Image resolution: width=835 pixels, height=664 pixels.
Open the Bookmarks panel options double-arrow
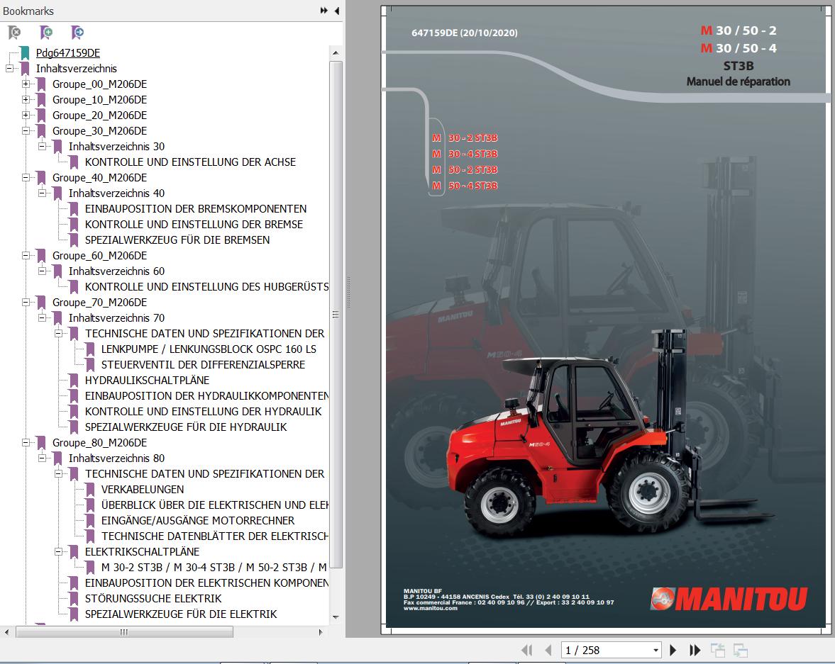[x=324, y=11]
